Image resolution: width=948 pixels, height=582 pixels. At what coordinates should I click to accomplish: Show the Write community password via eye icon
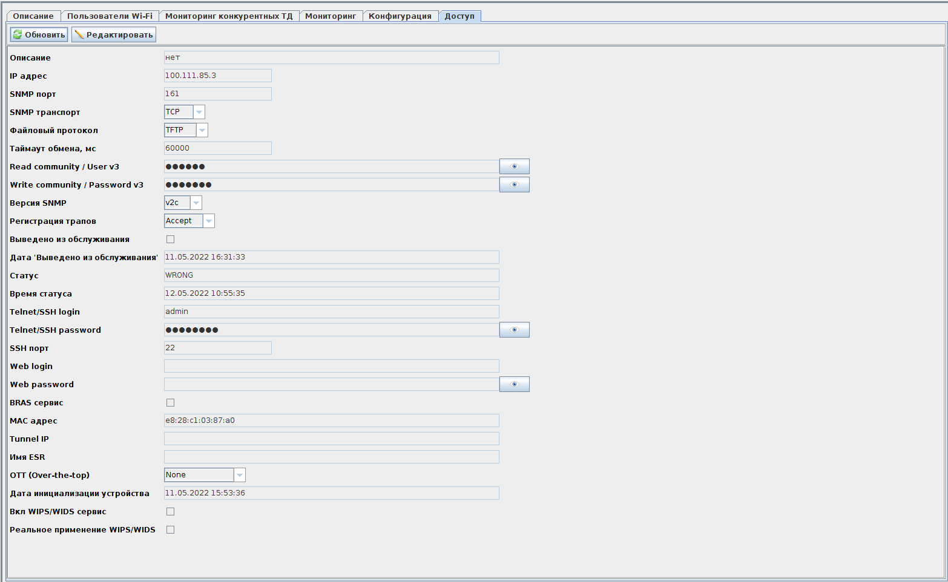[x=514, y=185]
